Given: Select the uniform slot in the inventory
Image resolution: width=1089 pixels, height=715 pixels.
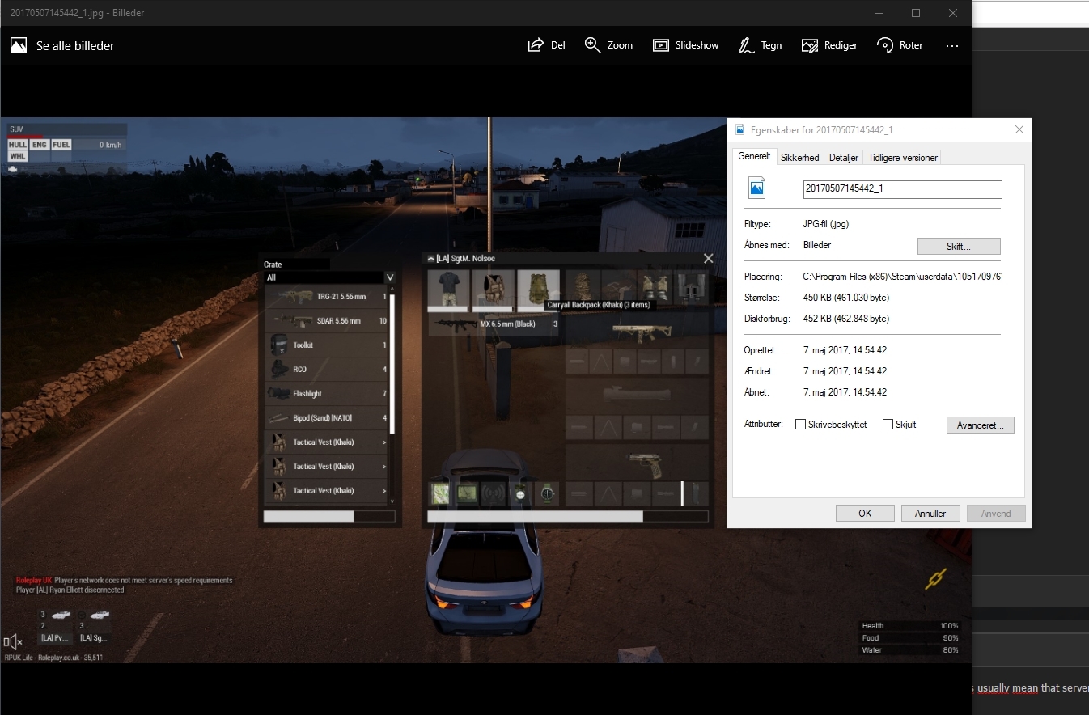Looking at the screenshot, I should coord(447,290).
